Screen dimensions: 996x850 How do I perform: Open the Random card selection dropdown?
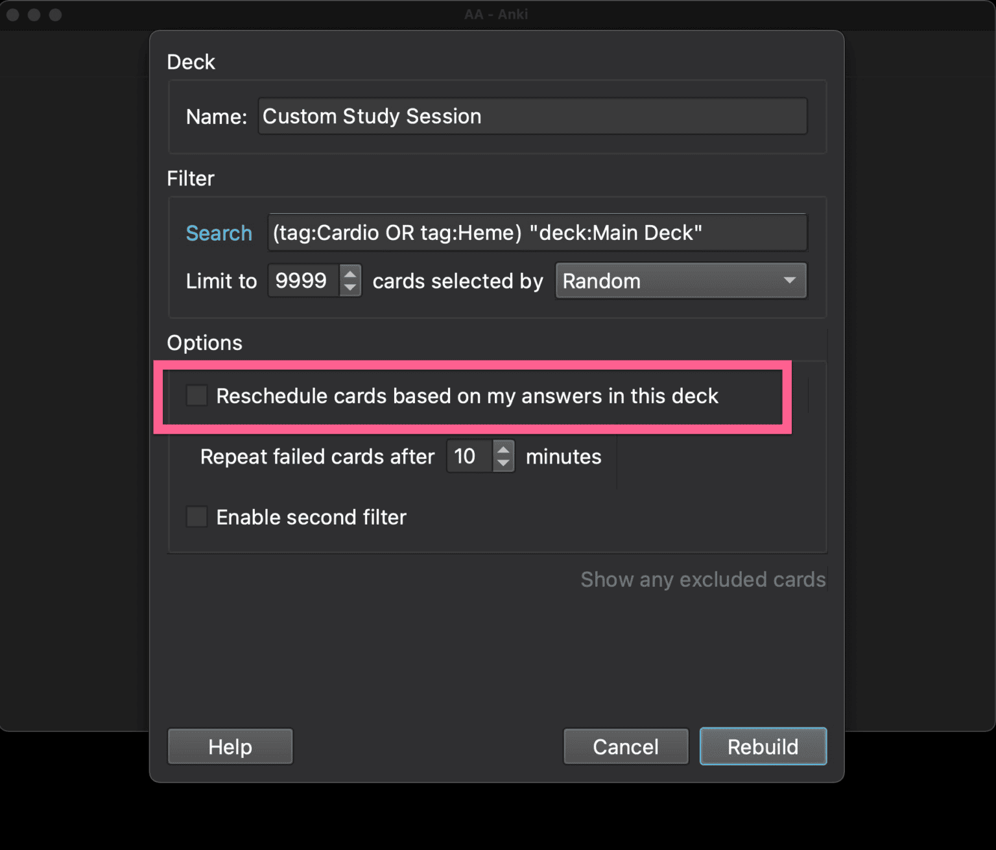coord(680,281)
